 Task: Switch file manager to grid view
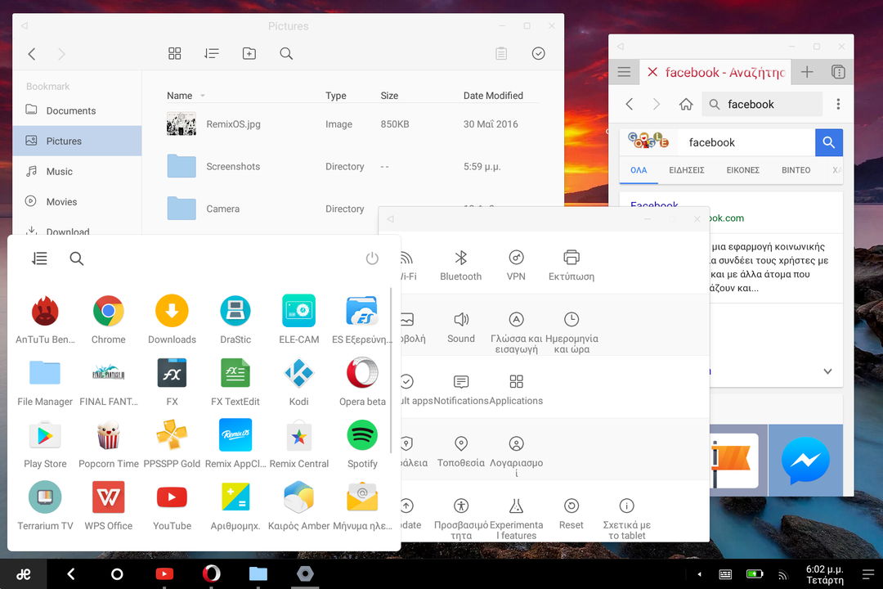175,54
